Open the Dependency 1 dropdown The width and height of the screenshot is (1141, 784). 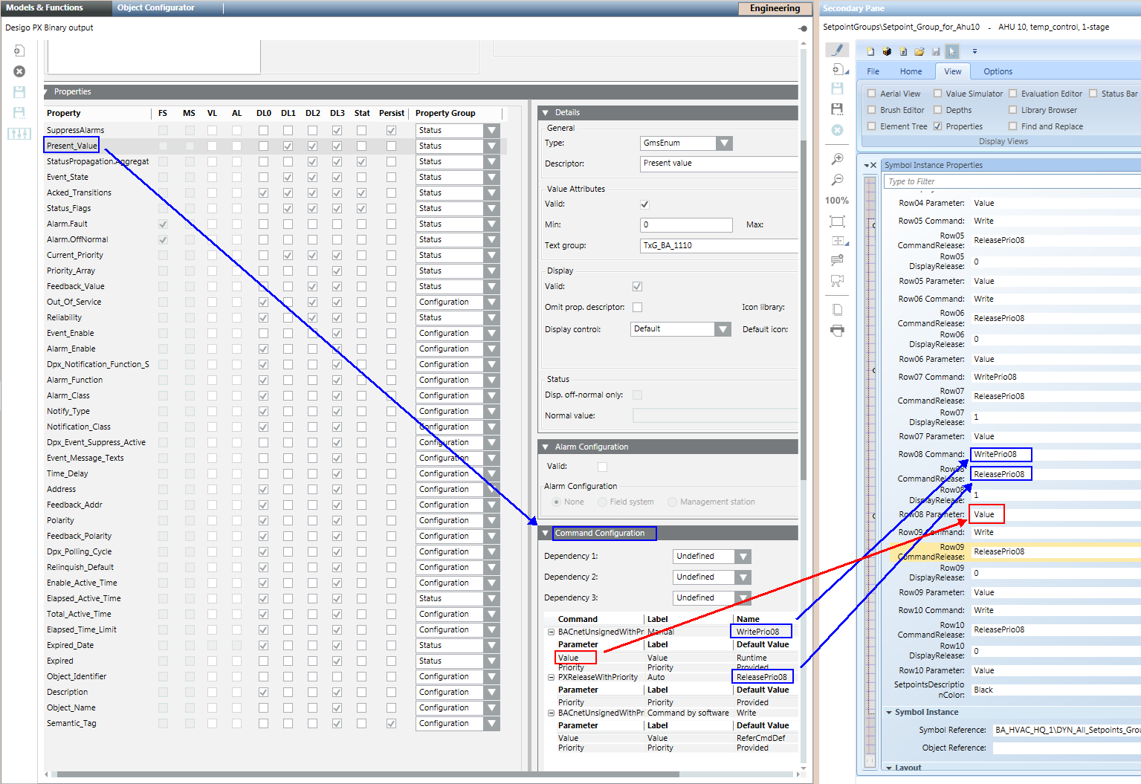tap(743, 557)
